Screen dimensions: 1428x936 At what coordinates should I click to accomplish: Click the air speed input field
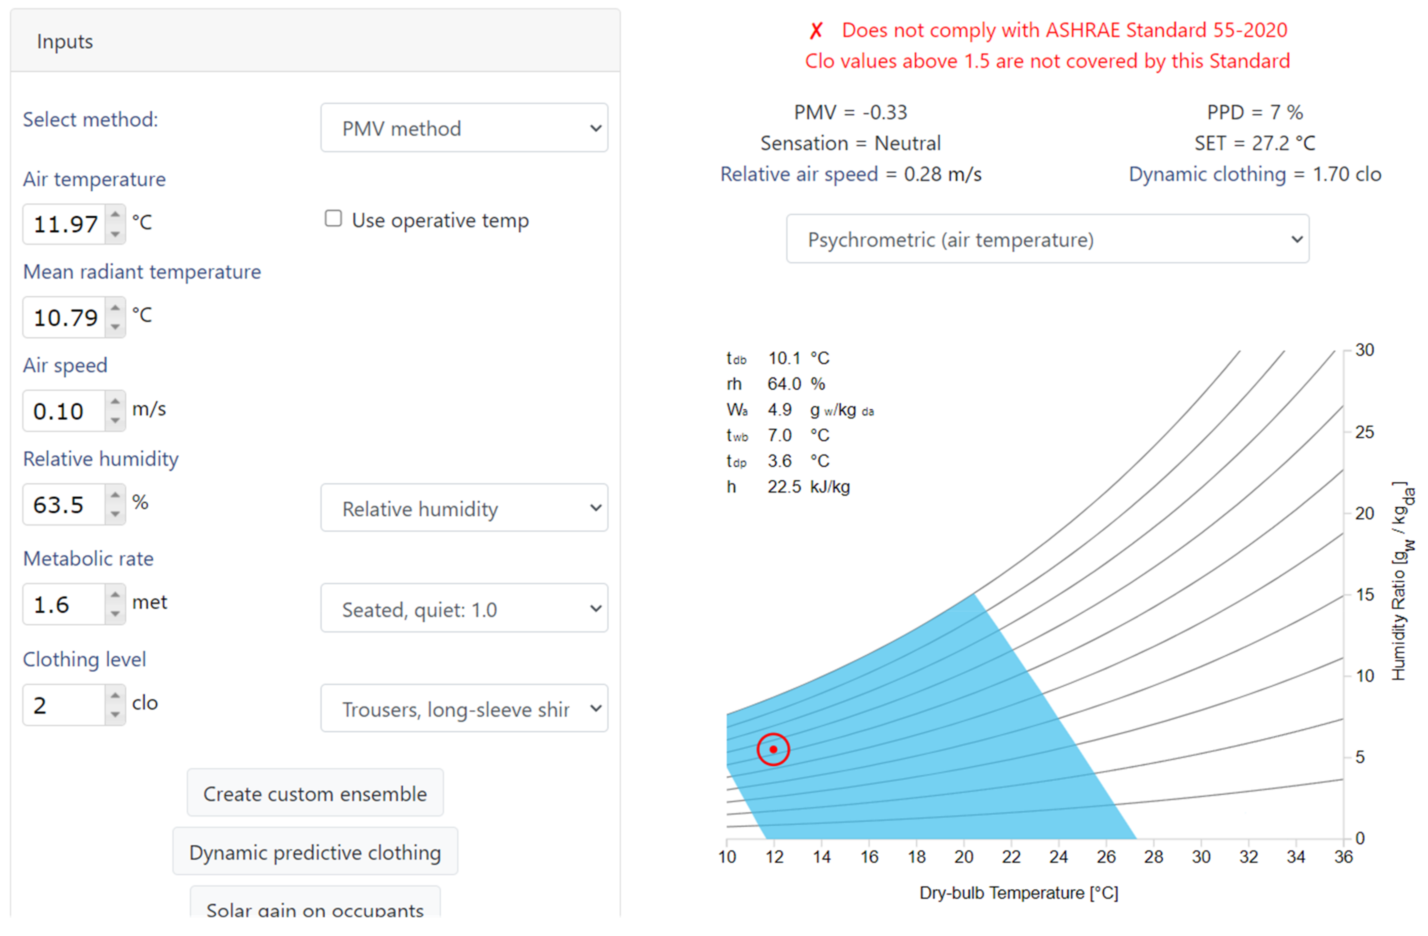click(64, 412)
